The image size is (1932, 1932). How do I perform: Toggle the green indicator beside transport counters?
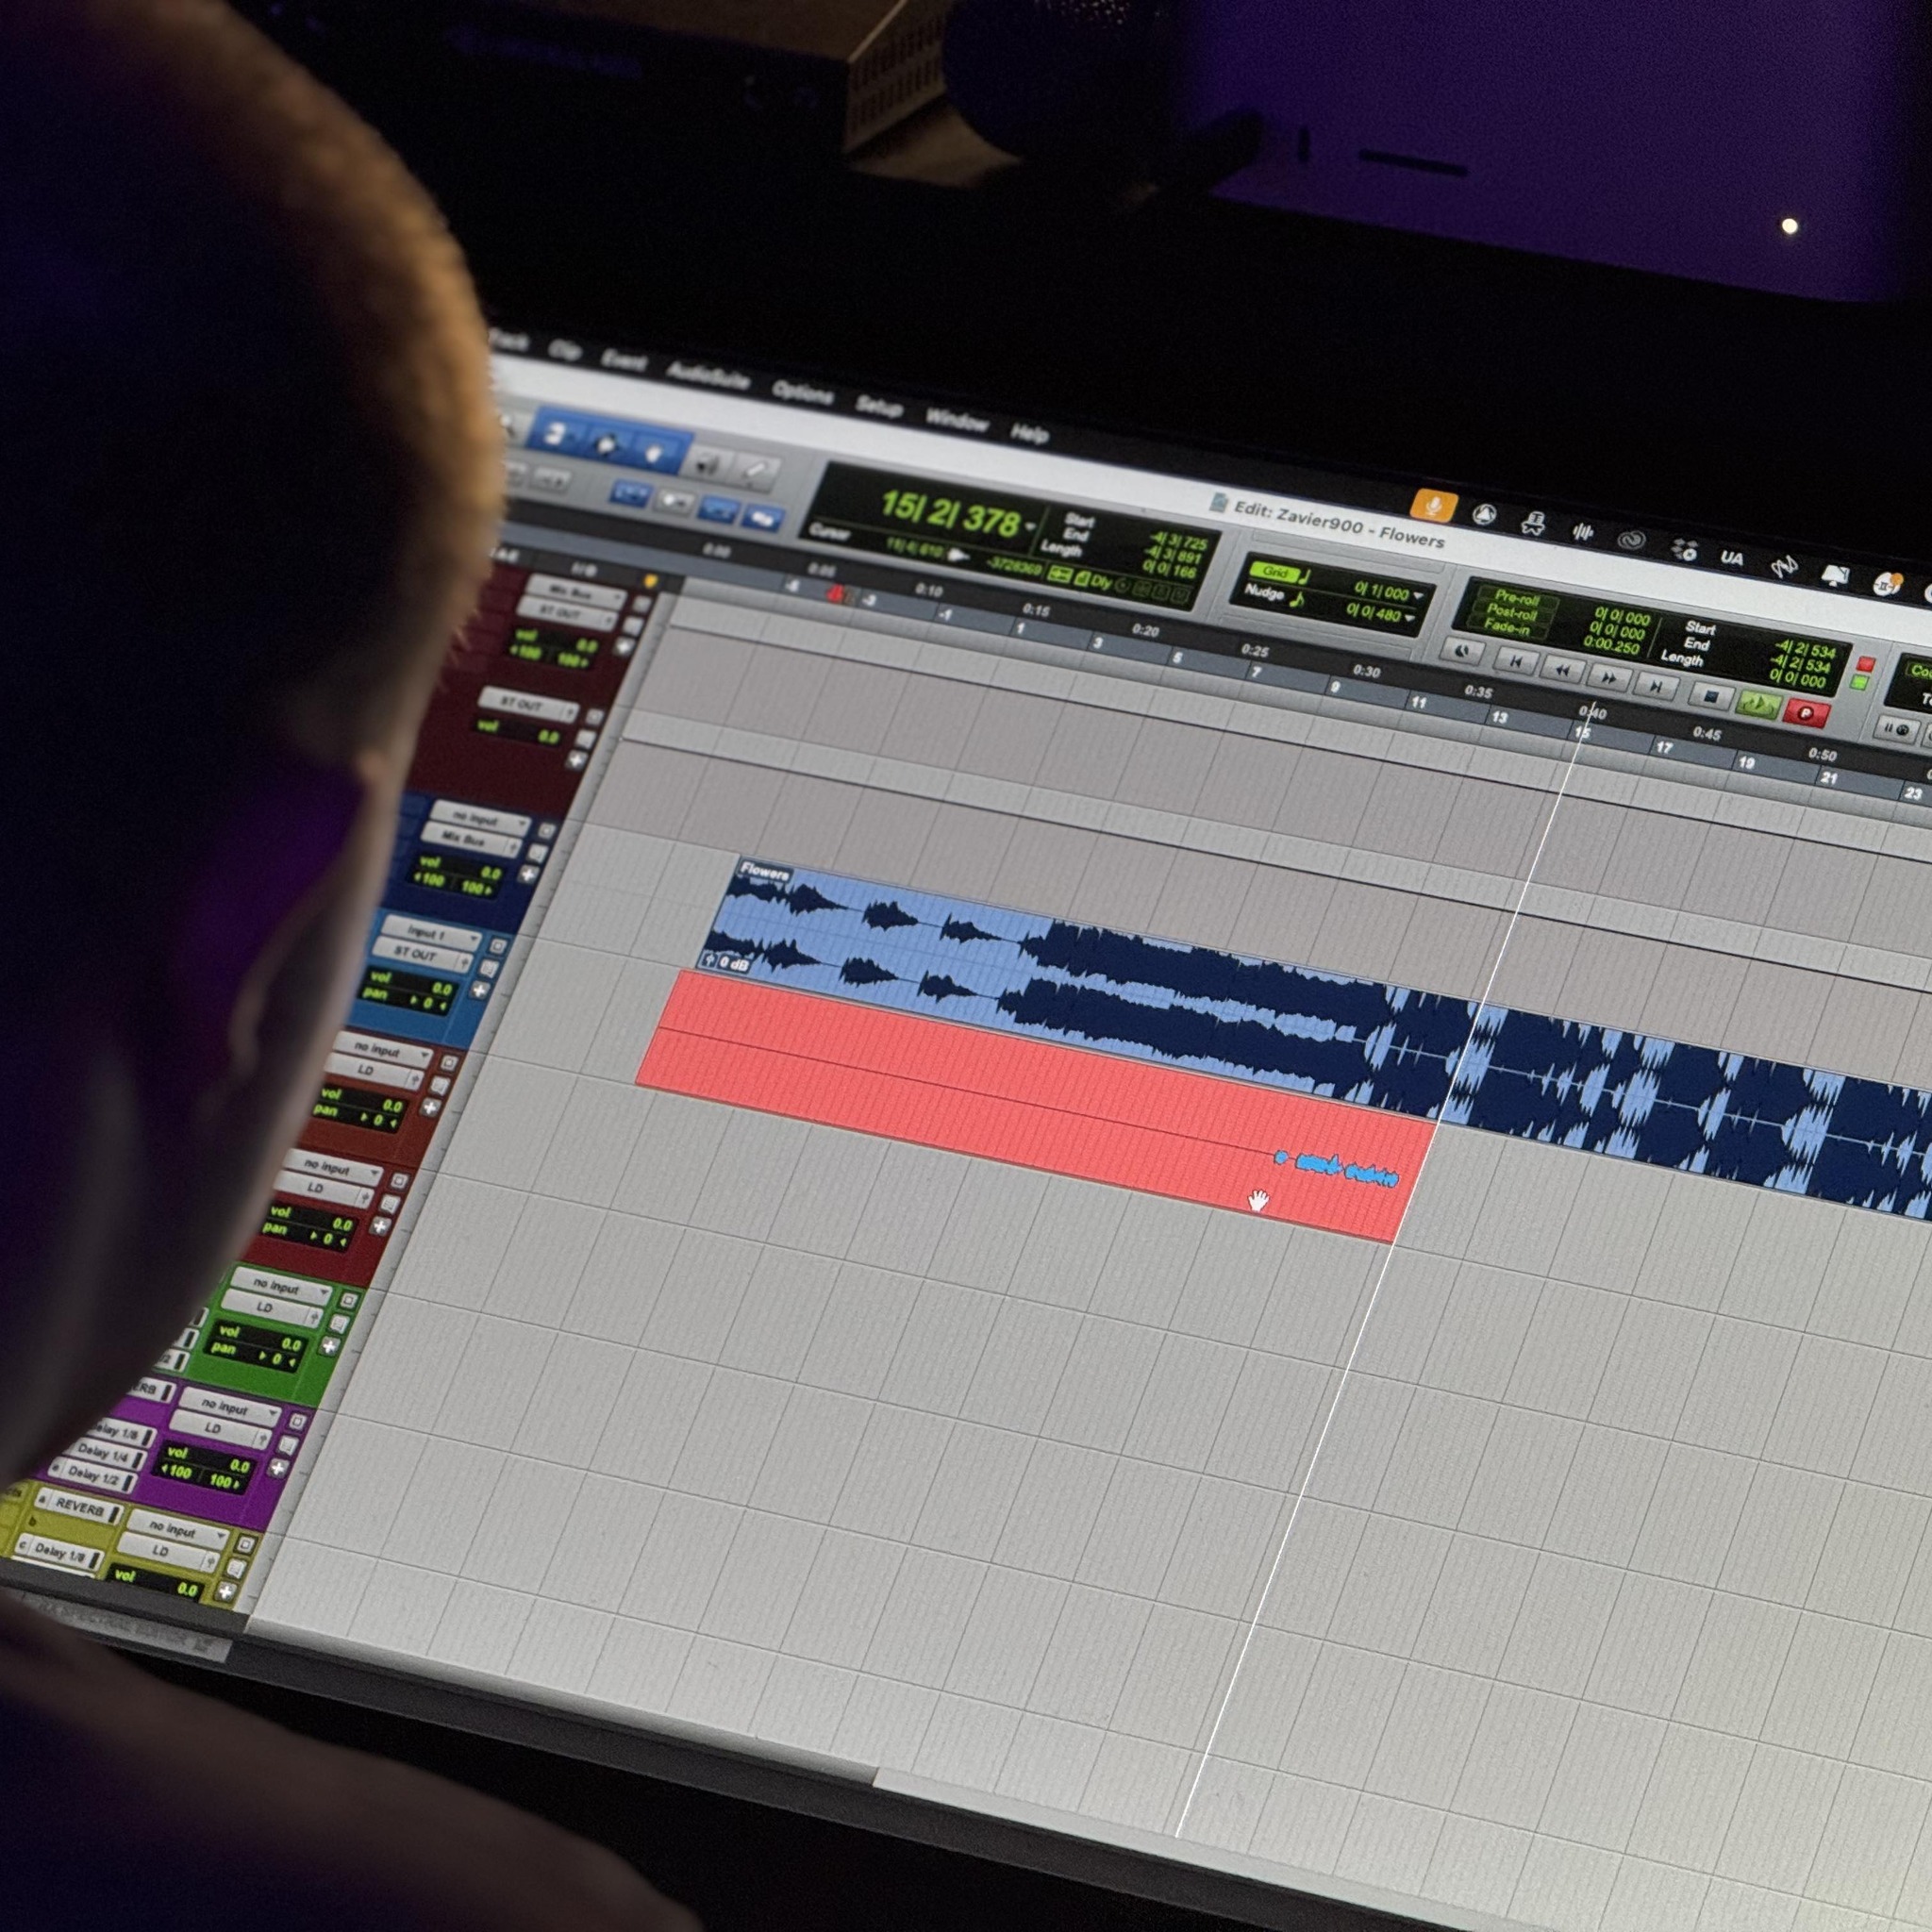1860,683
